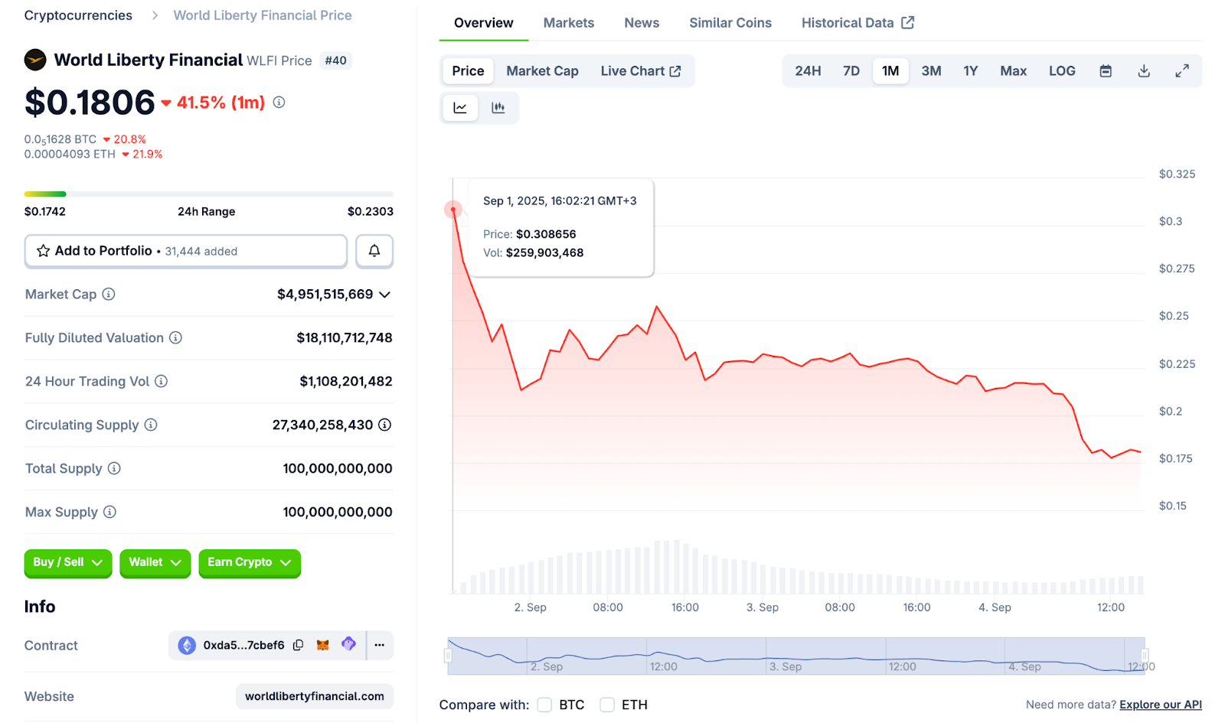Open worldlibertyfinancial.com website link

click(315, 696)
